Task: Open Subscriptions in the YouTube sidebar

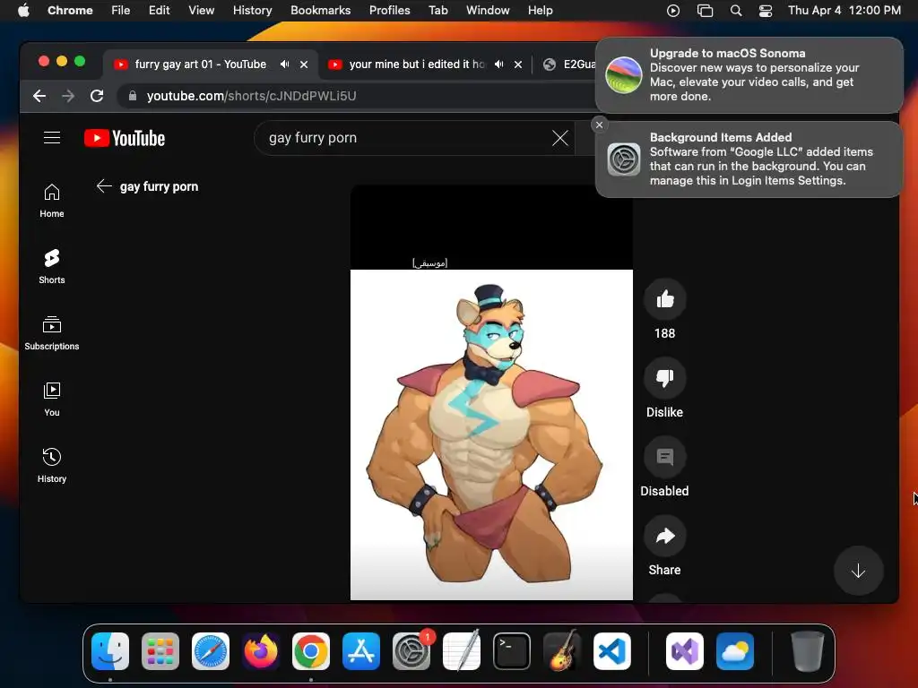Action: point(51,333)
